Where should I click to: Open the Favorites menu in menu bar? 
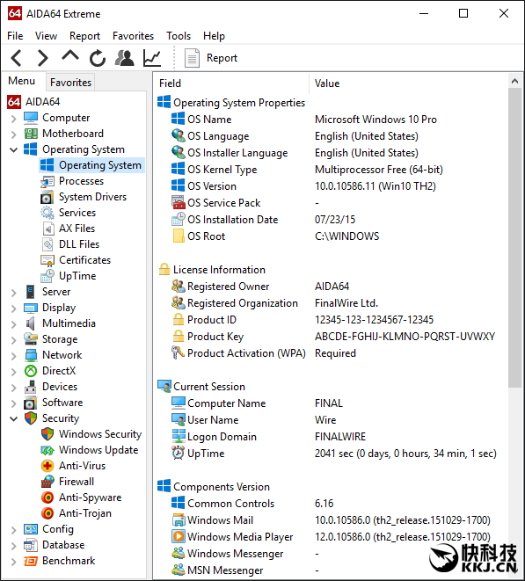pos(133,36)
